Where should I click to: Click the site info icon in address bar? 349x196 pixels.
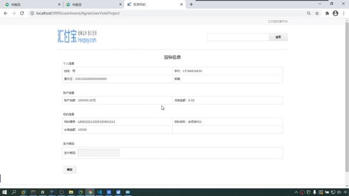[32, 13]
